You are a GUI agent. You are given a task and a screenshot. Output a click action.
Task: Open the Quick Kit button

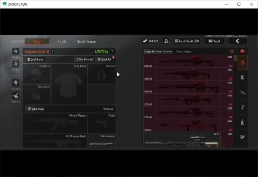pos(105,59)
